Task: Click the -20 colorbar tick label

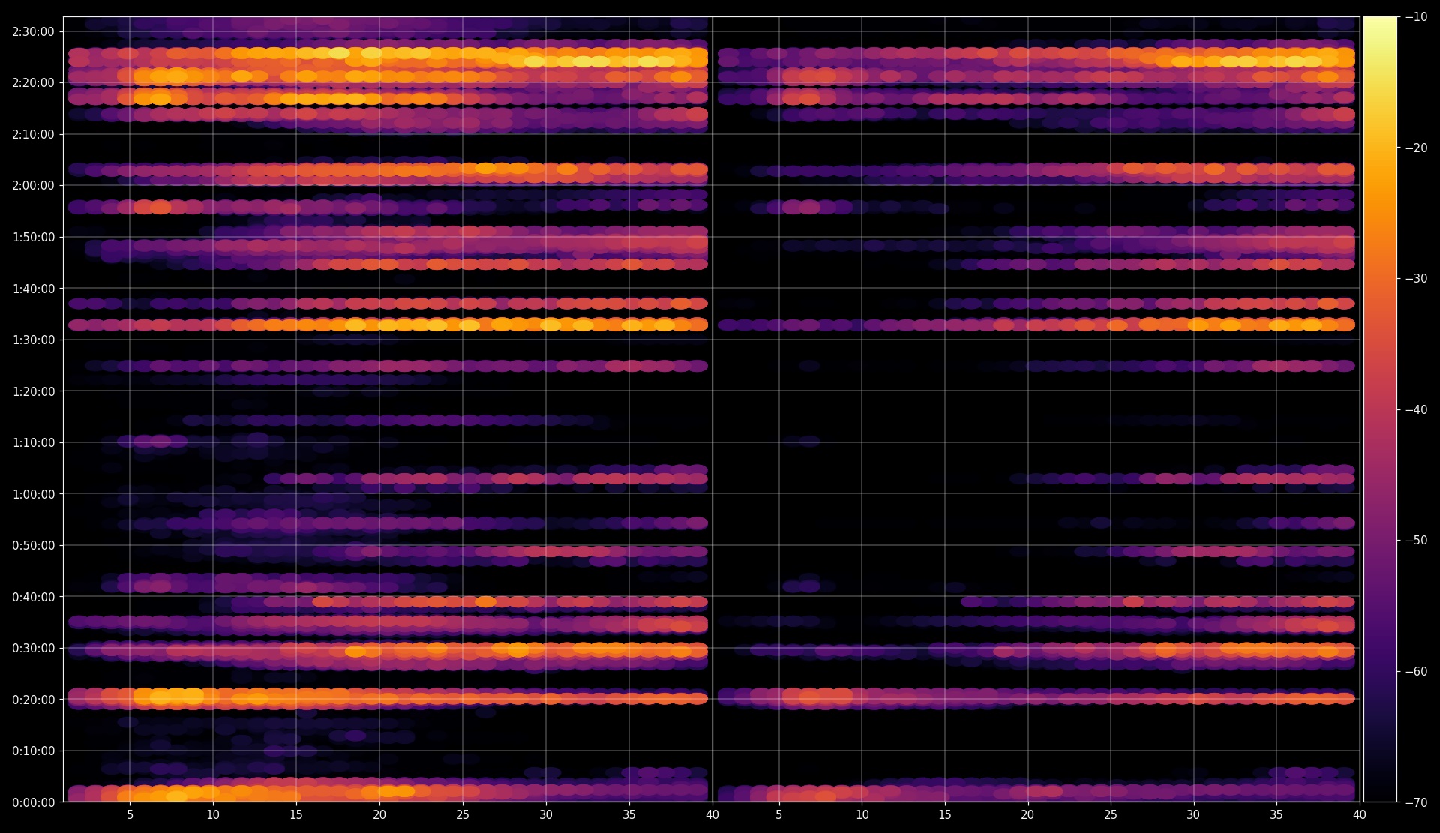Action: 1416,148
